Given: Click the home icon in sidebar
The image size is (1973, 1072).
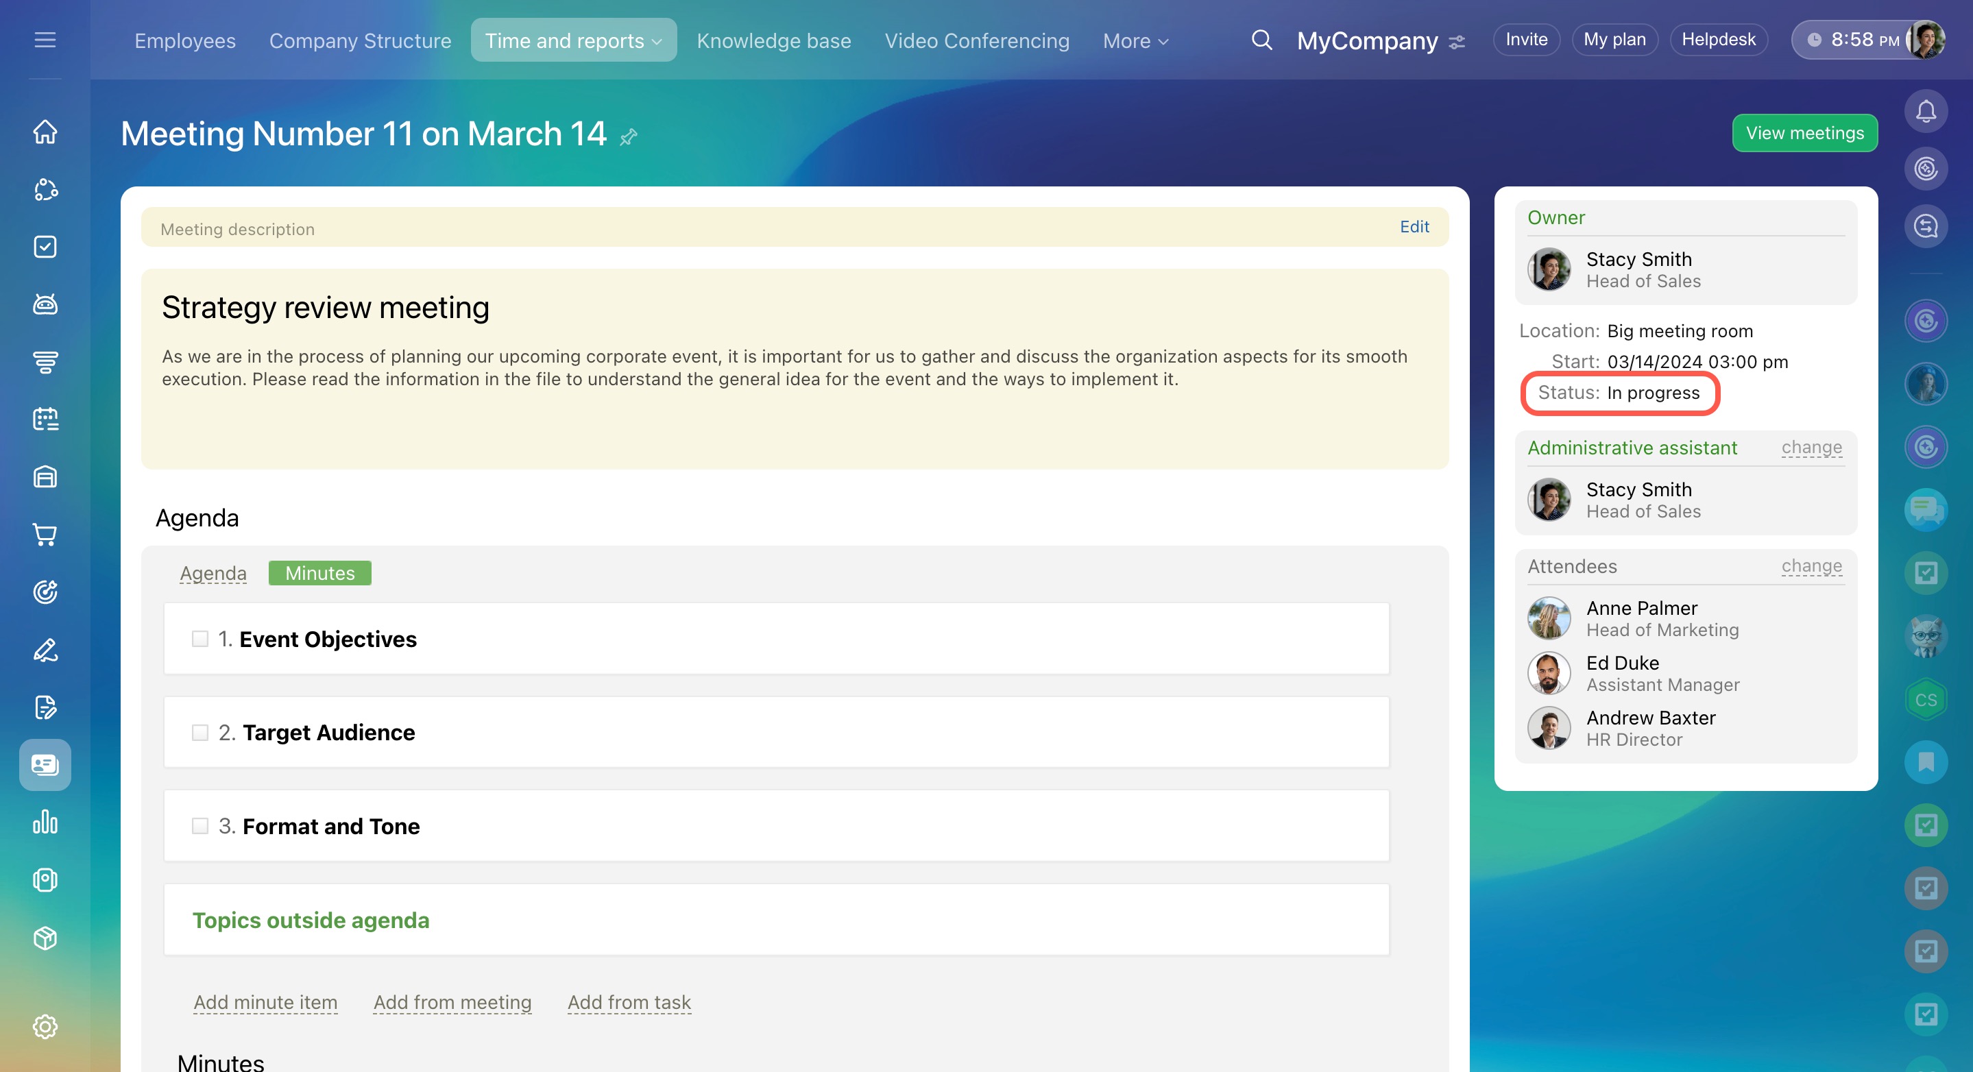Looking at the screenshot, I should [45, 132].
